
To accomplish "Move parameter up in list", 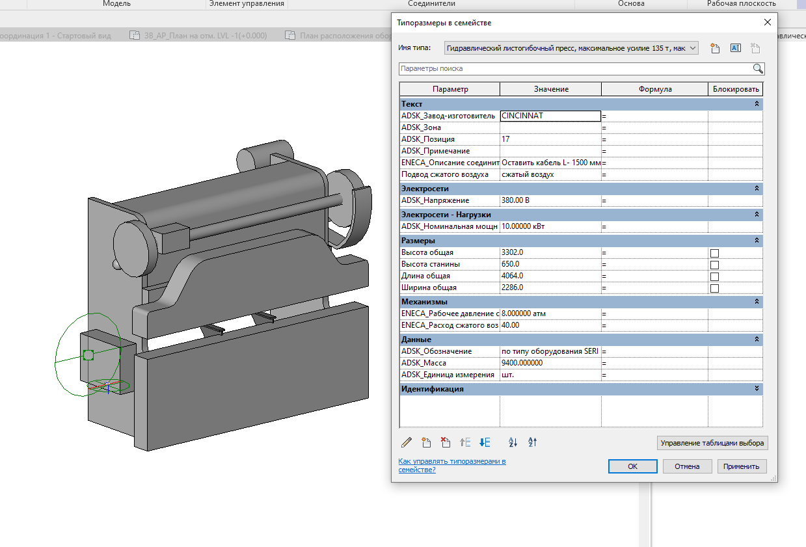I will pyautogui.click(x=465, y=442).
